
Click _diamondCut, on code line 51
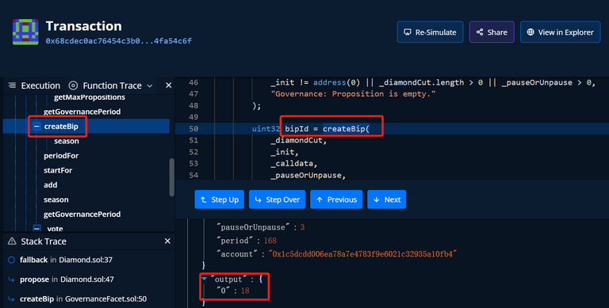pos(299,140)
